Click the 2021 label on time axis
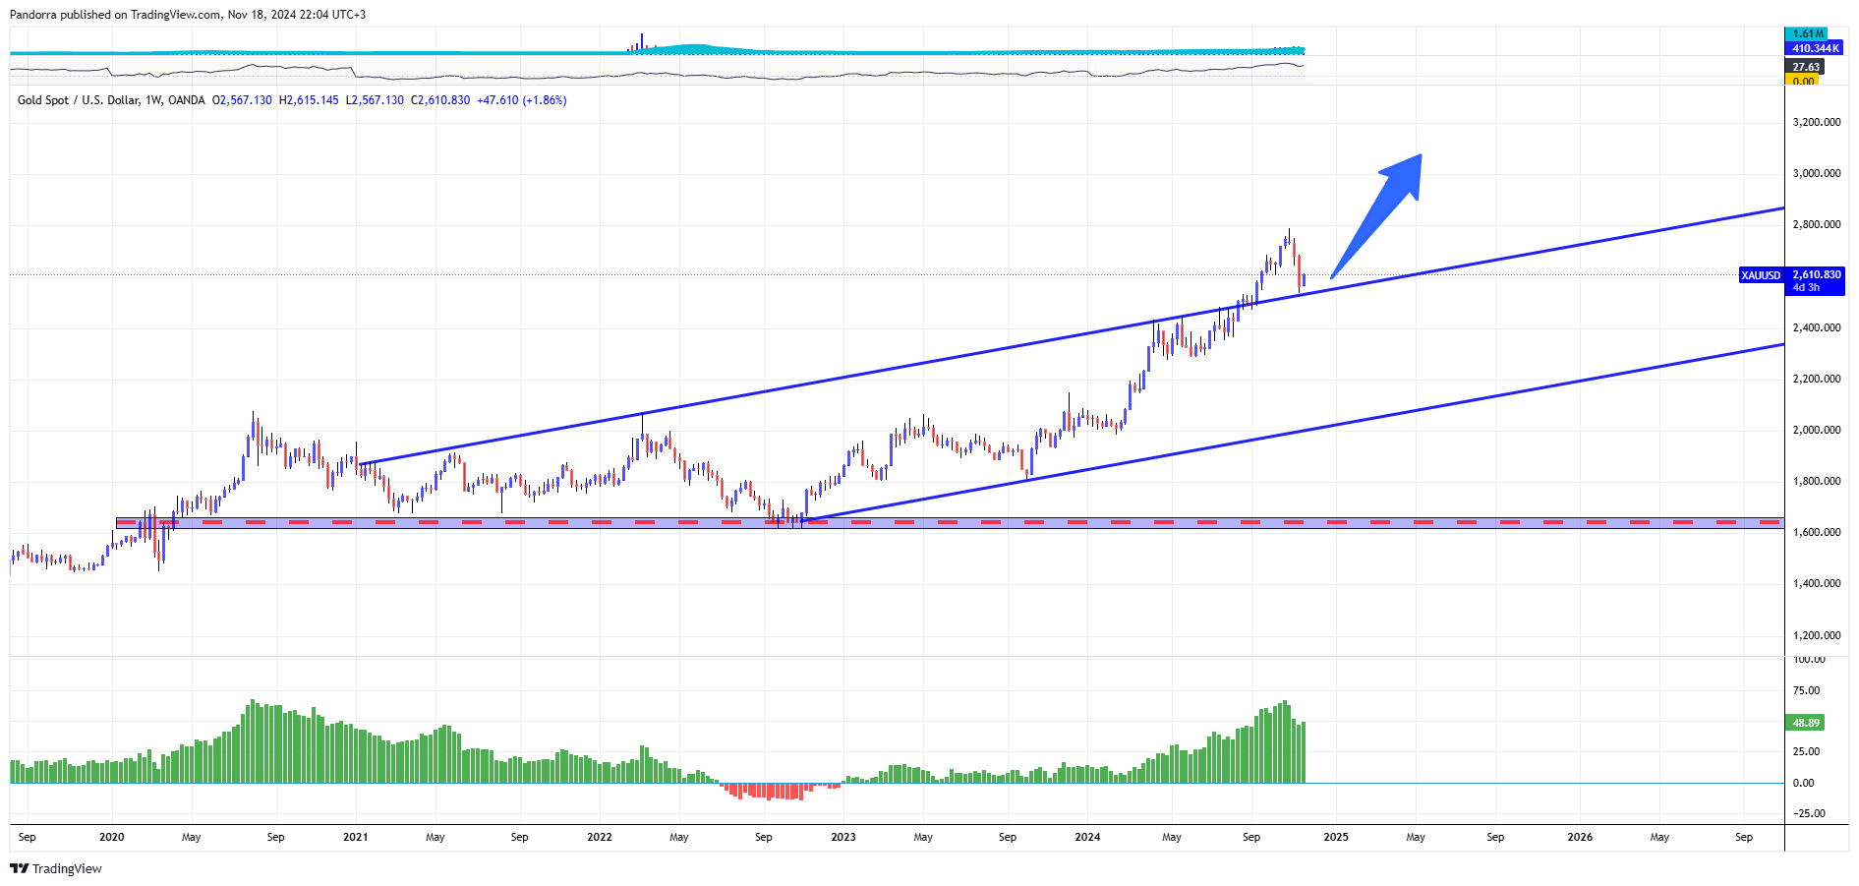The width and height of the screenshot is (1859, 886). point(356,838)
